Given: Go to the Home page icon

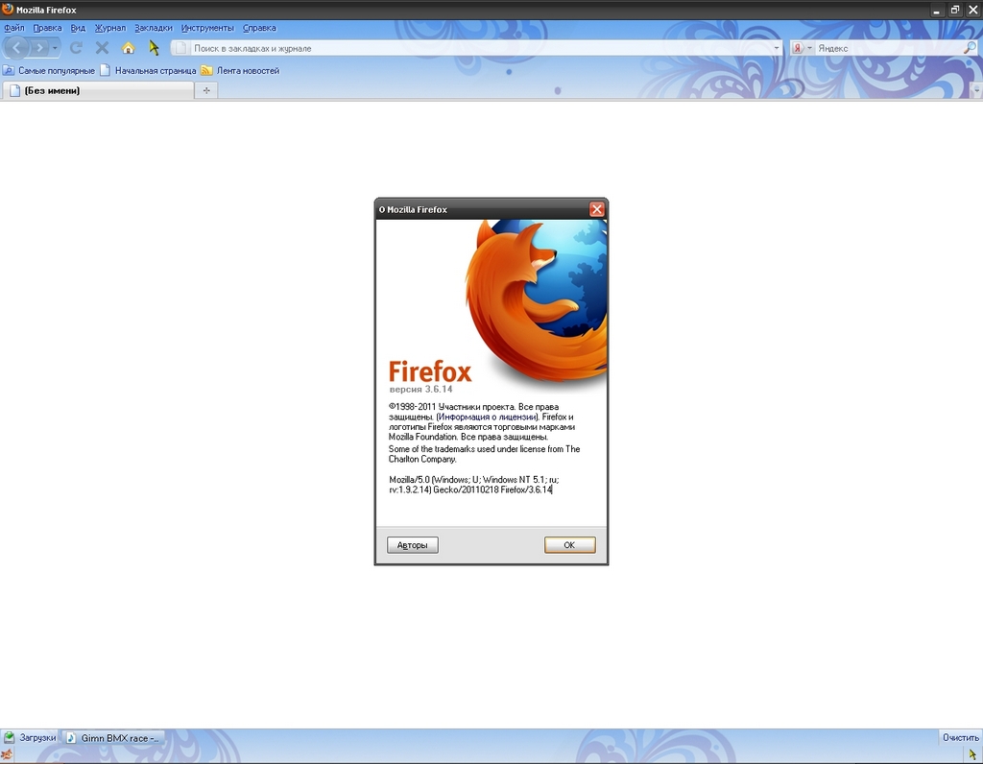Looking at the screenshot, I should tap(128, 47).
